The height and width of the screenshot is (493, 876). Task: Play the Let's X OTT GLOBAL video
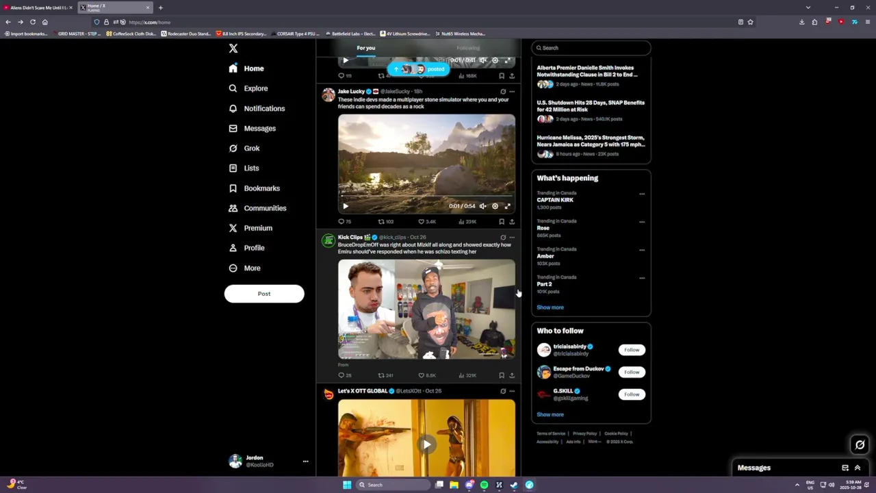click(x=426, y=444)
